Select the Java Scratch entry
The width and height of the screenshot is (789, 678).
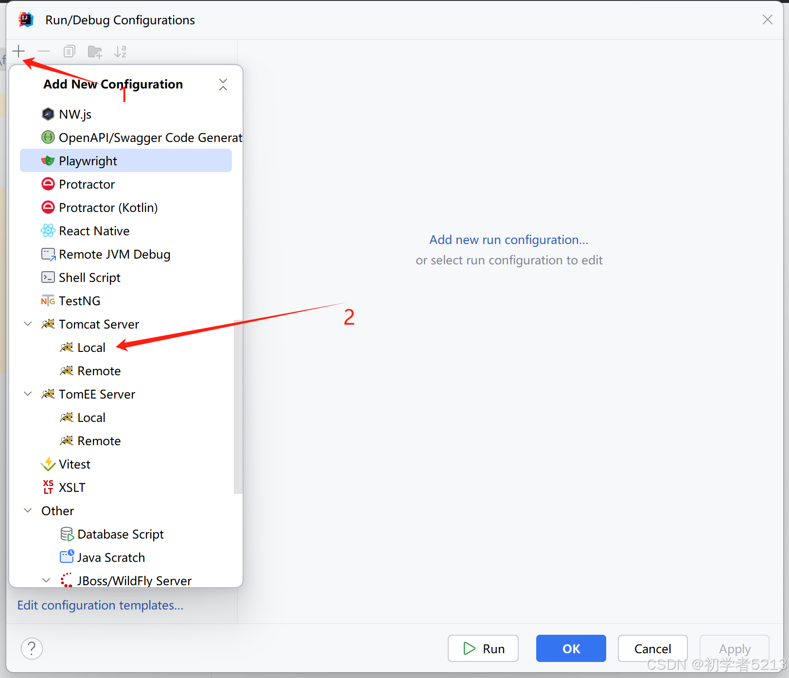(x=126, y=557)
